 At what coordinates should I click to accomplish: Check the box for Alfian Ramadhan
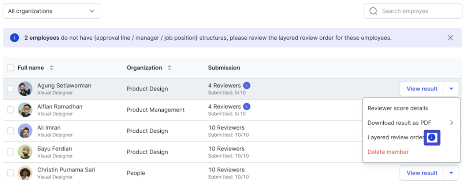point(11,110)
